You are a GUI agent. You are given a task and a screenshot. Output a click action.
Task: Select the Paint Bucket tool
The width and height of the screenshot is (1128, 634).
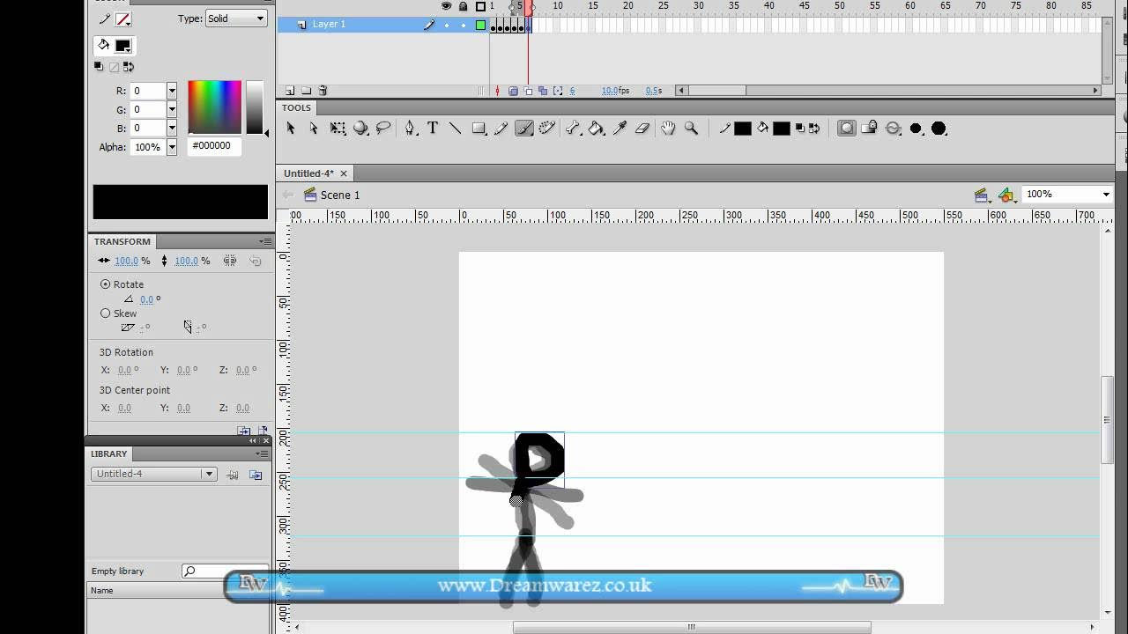(x=597, y=129)
